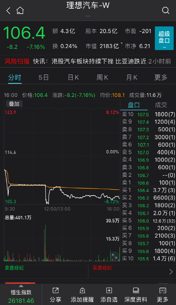
Task: Add stock via 添自选 icon
Action: (x=109, y=291)
